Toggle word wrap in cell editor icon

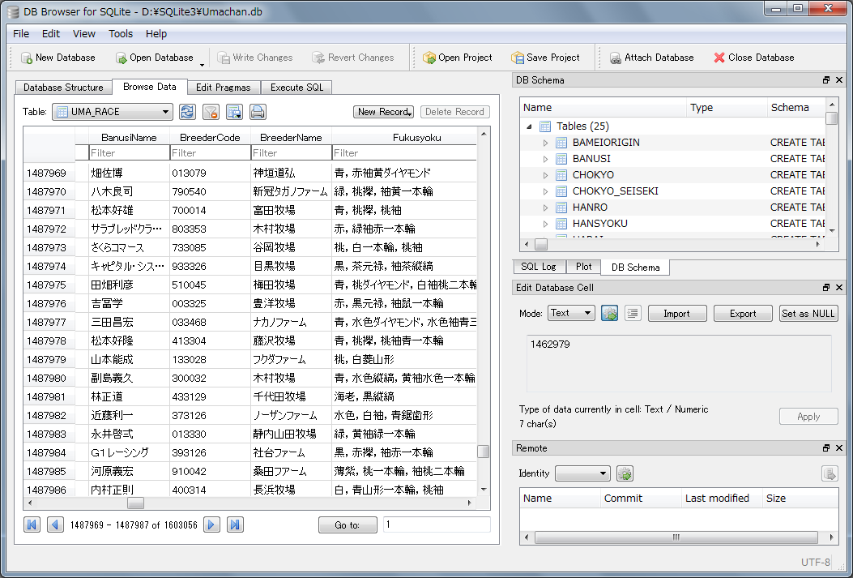coord(632,314)
